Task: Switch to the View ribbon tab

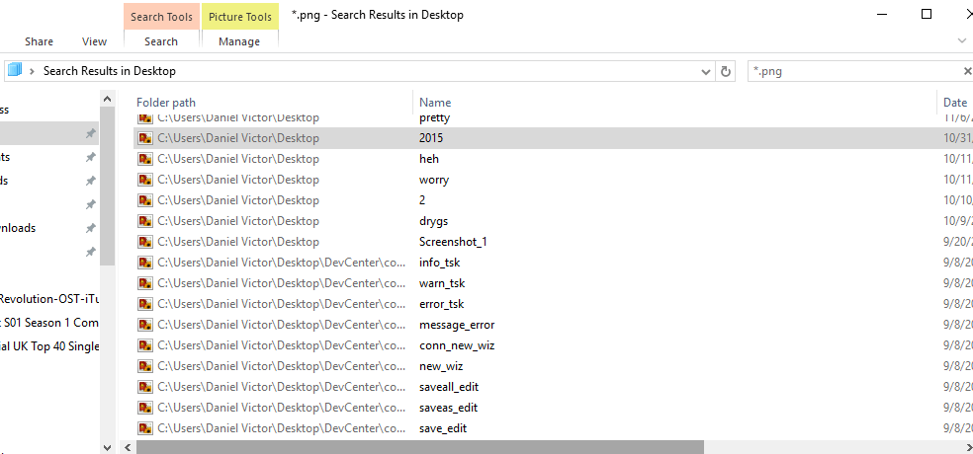Action: (94, 41)
